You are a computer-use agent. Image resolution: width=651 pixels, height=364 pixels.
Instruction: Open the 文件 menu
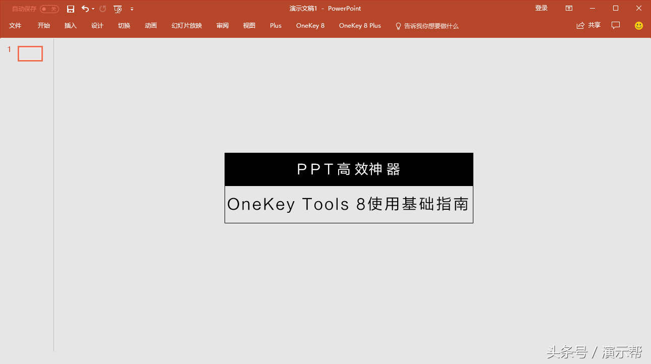15,26
